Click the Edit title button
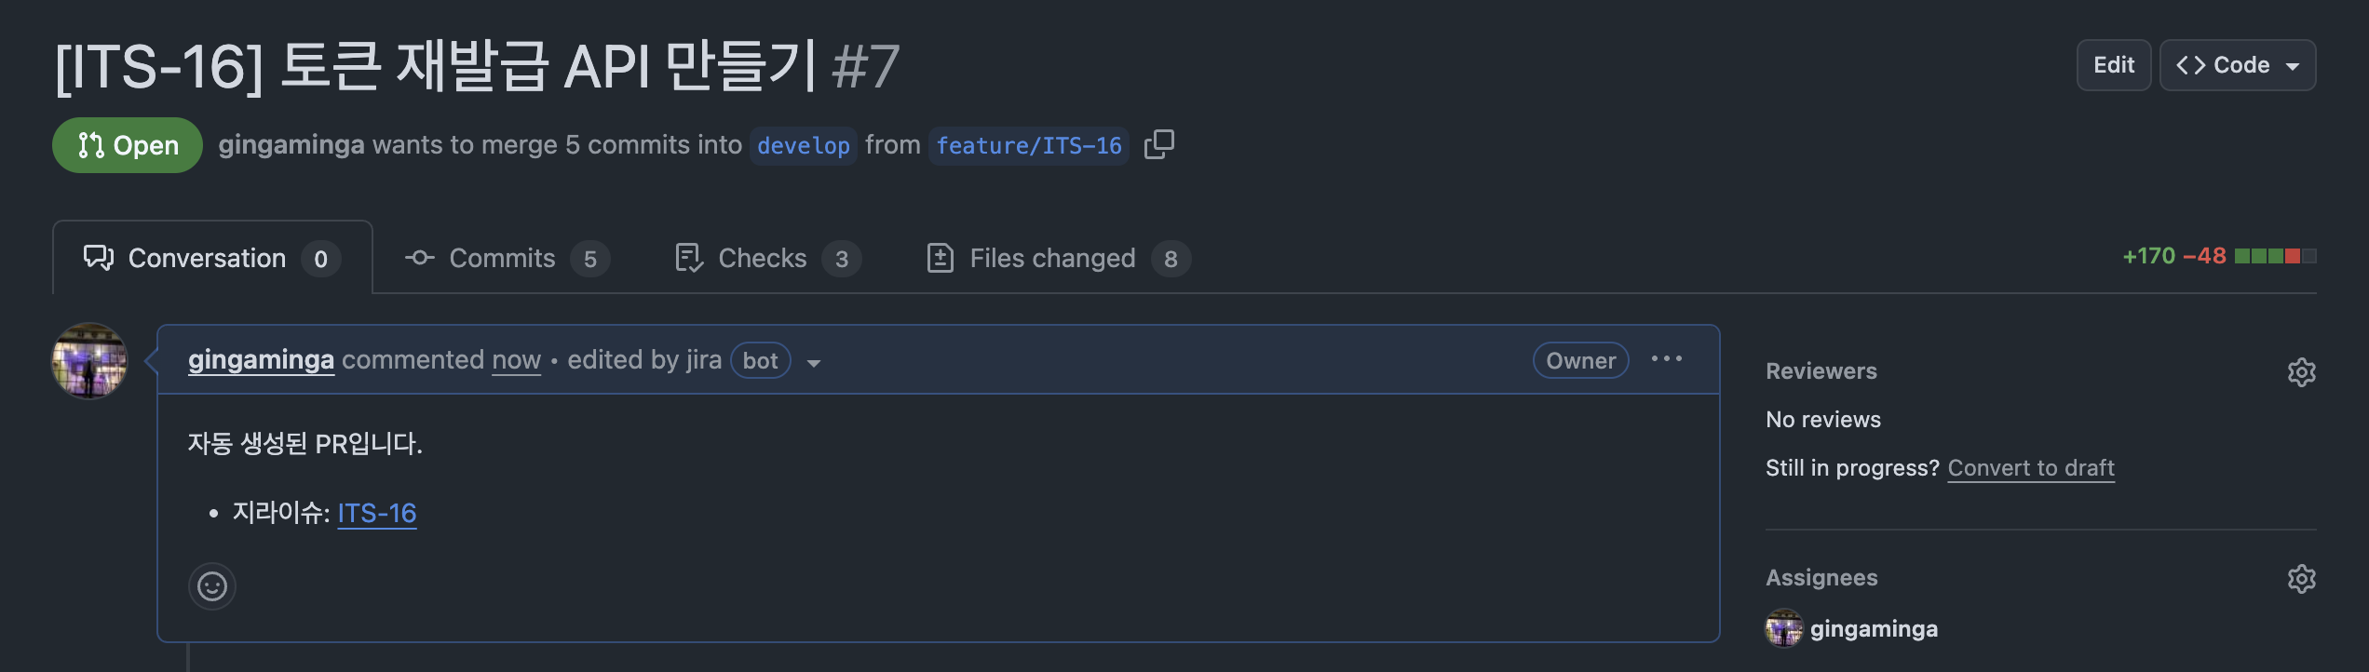The image size is (2369, 672). click(x=2114, y=65)
